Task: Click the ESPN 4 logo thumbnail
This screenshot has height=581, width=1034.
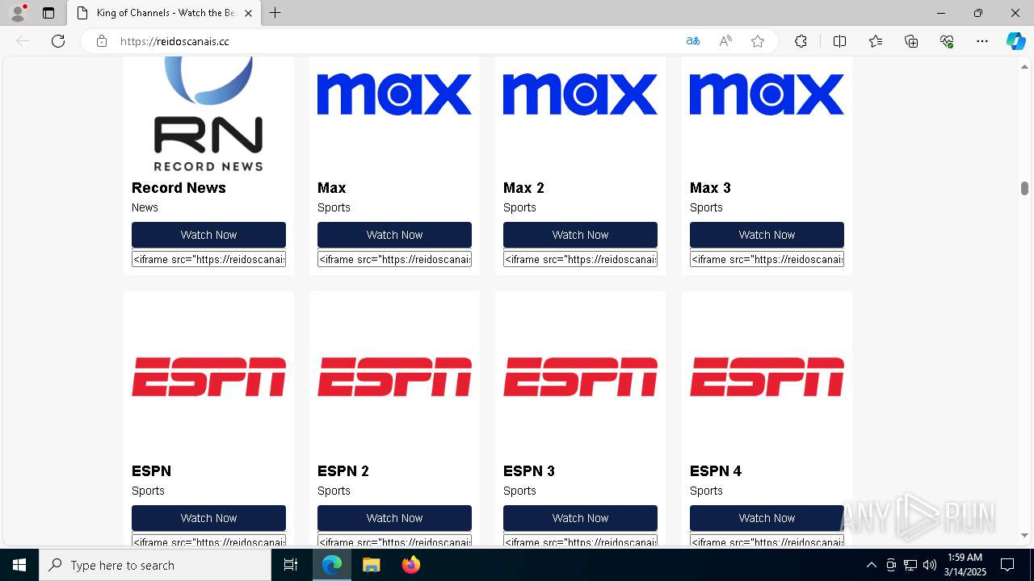Action: (x=767, y=377)
